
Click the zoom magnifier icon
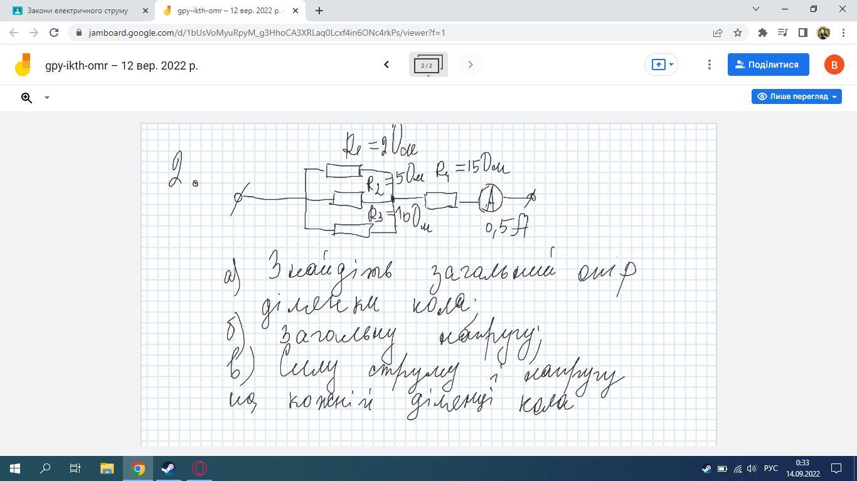point(26,98)
